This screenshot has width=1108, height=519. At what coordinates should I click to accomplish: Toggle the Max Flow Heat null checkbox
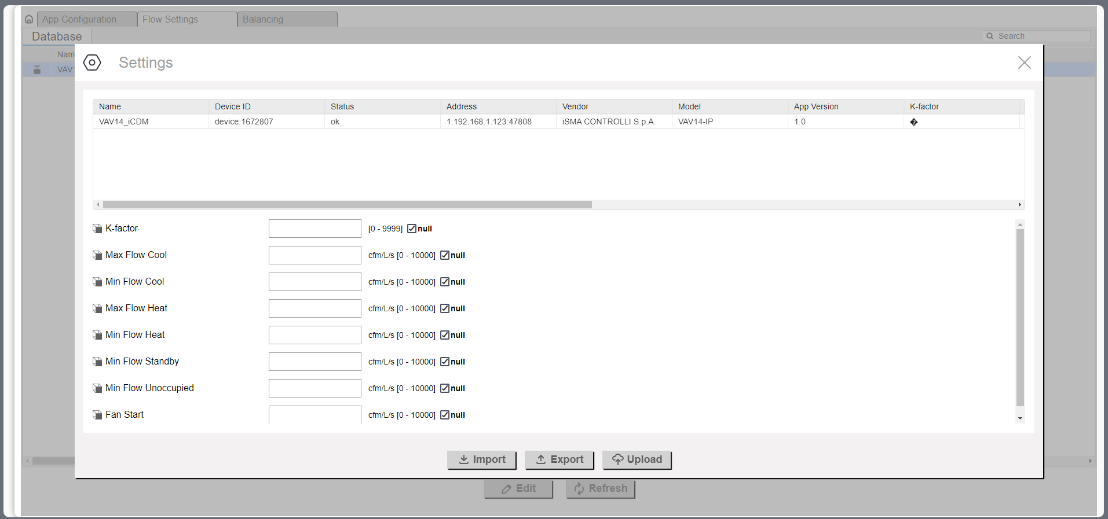[x=445, y=308]
